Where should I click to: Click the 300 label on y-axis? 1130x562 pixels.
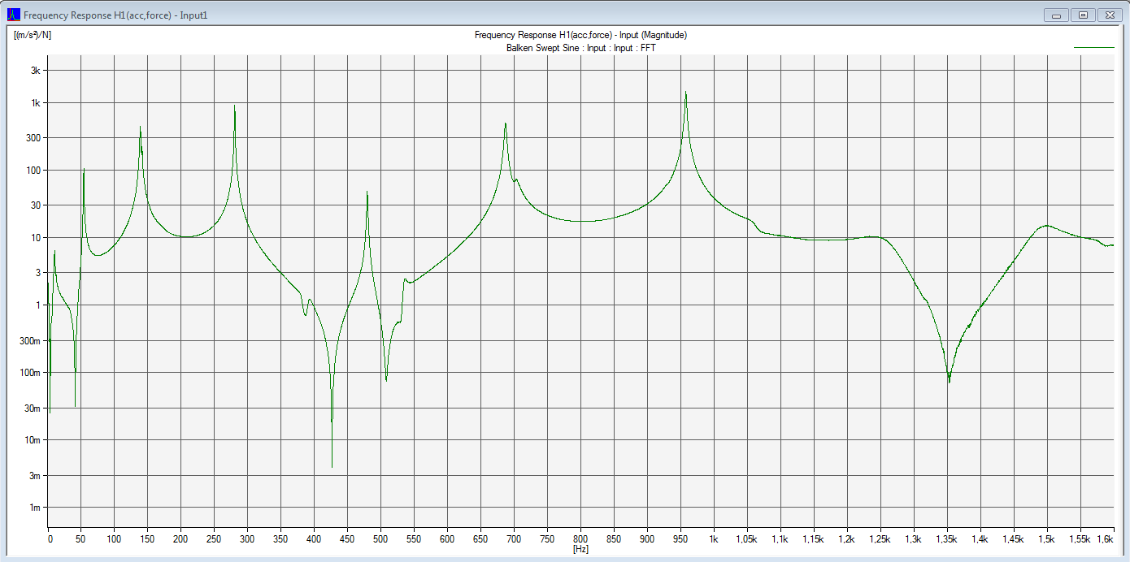click(x=33, y=138)
